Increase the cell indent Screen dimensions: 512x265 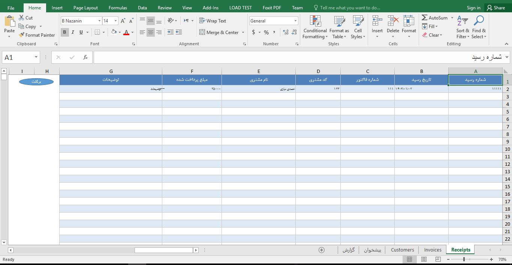click(179, 33)
